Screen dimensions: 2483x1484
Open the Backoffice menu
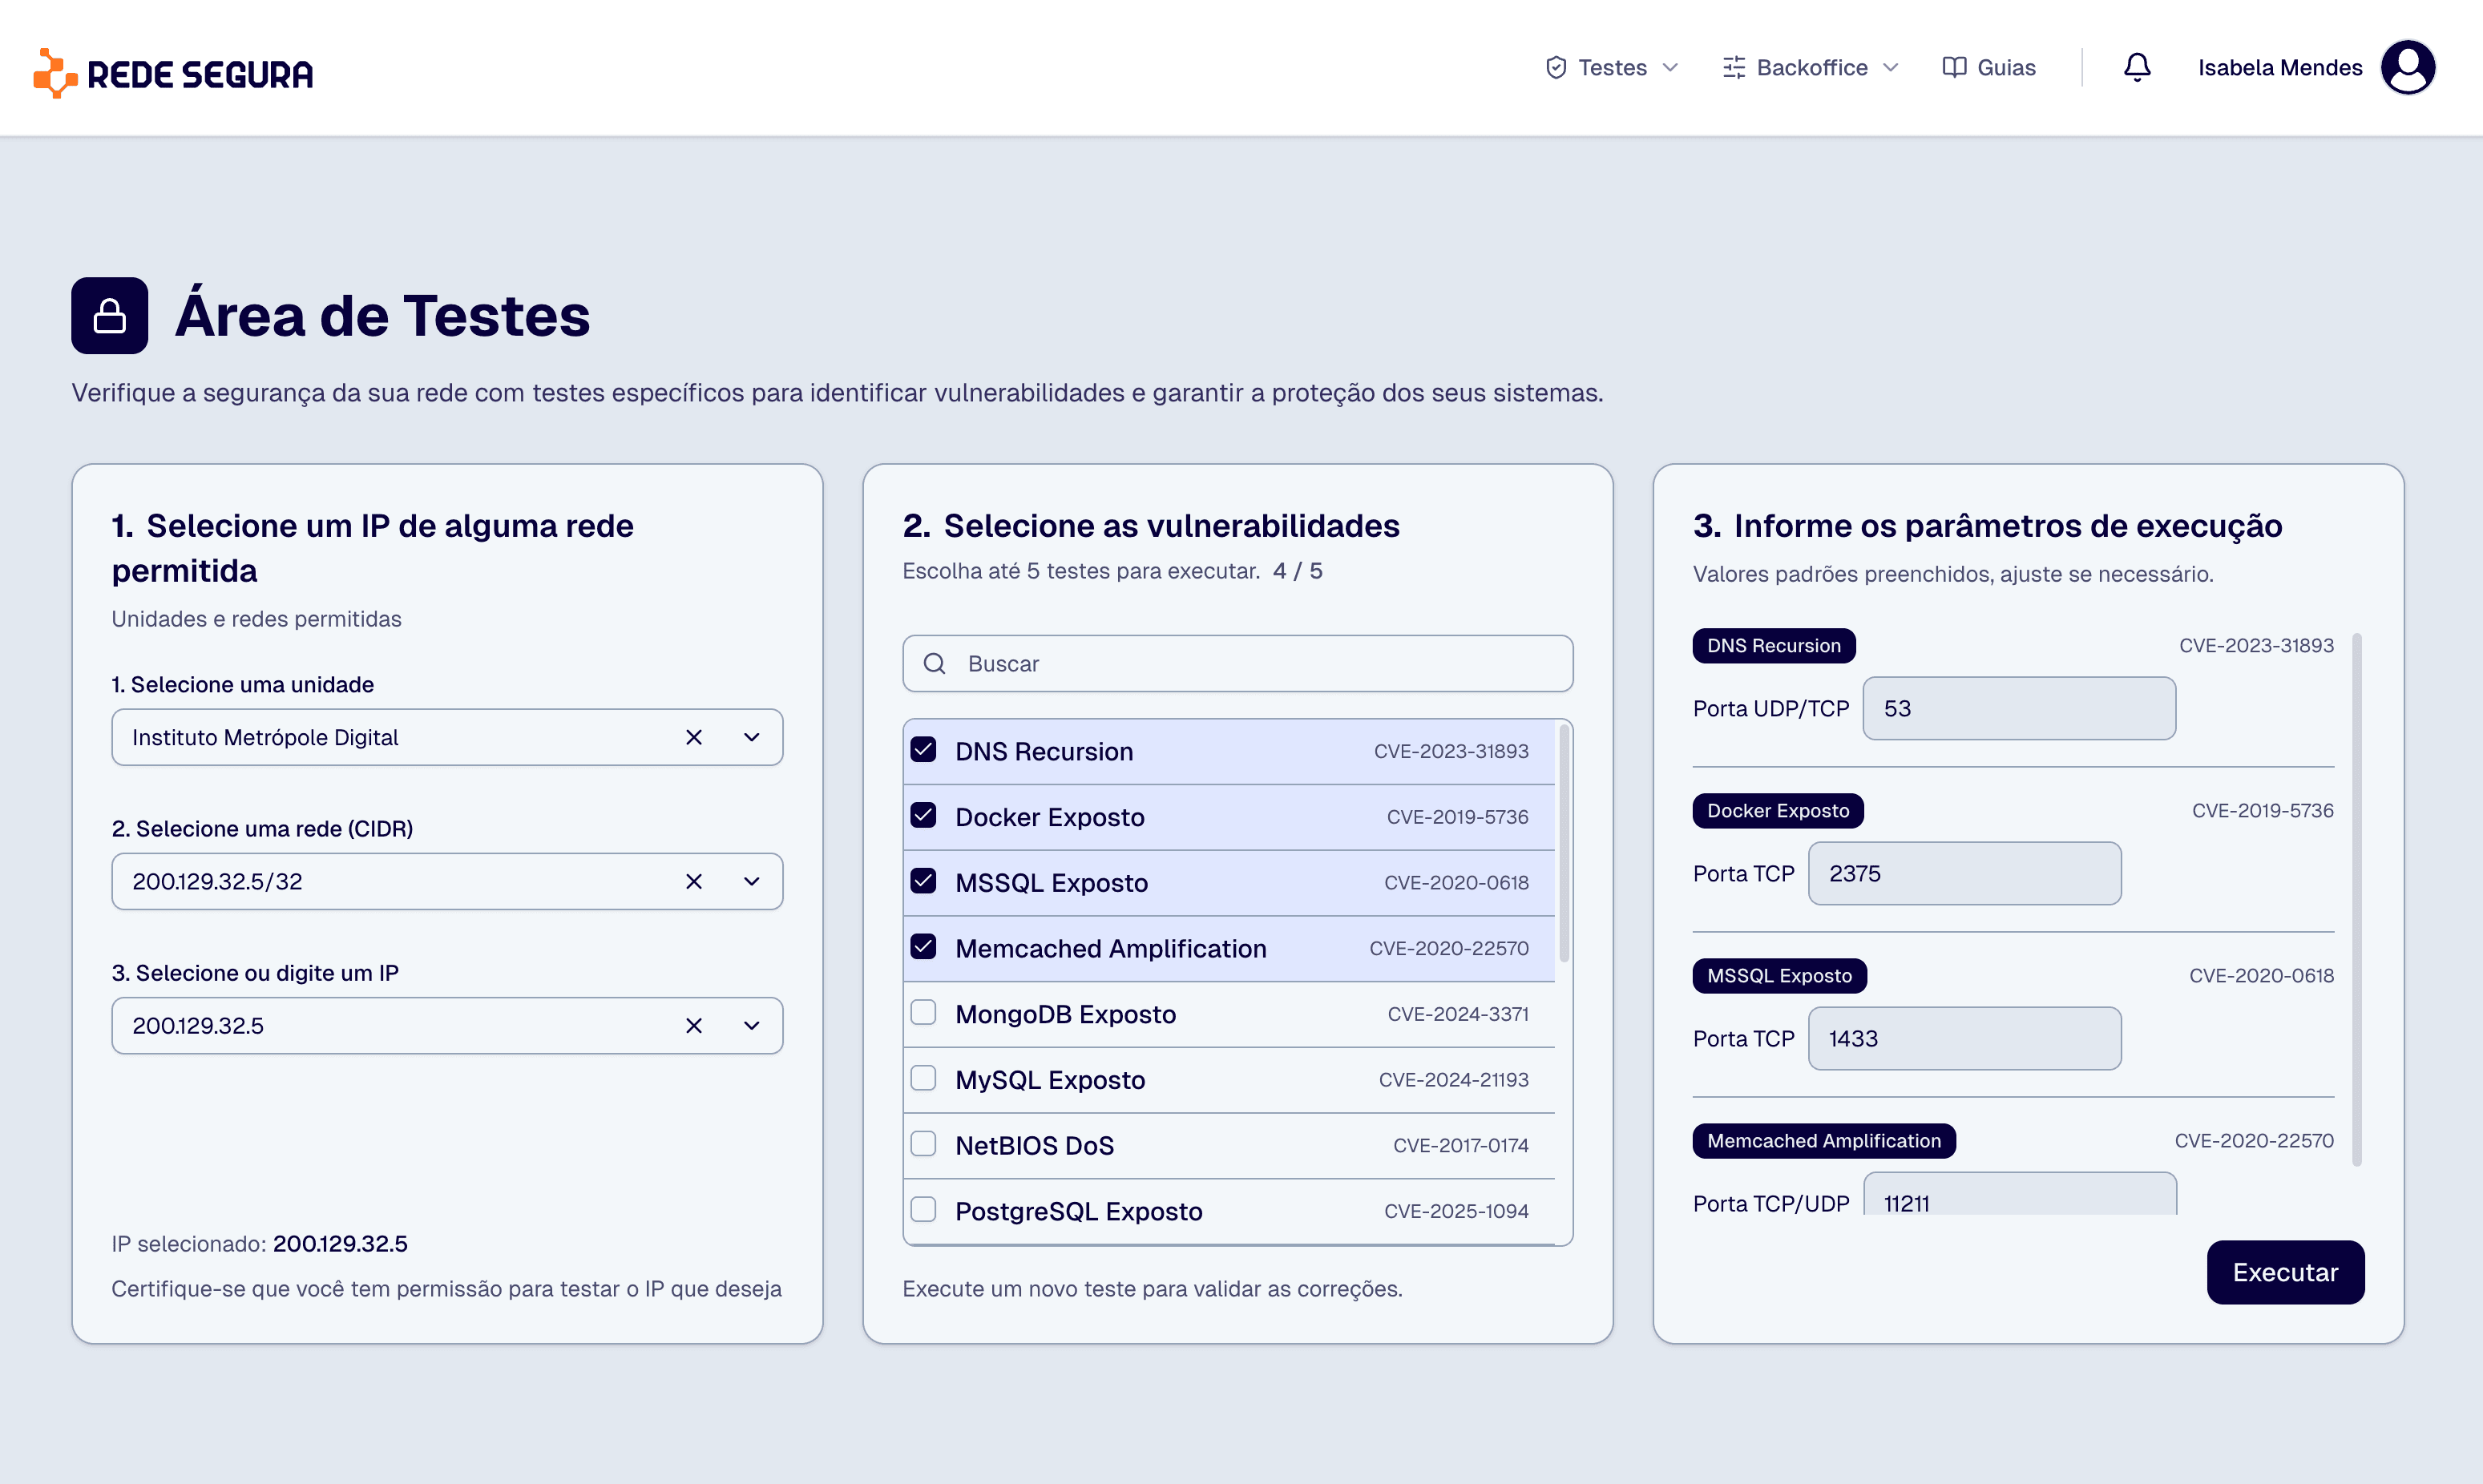pyautogui.click(x=1811, y=68)
